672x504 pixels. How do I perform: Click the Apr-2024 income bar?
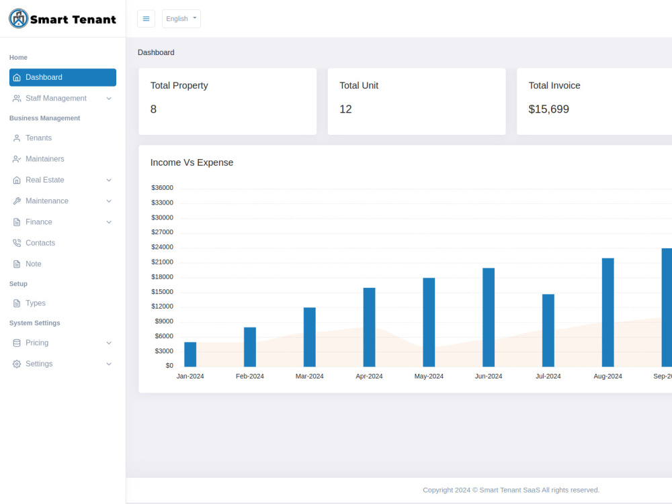click(369, 327)
